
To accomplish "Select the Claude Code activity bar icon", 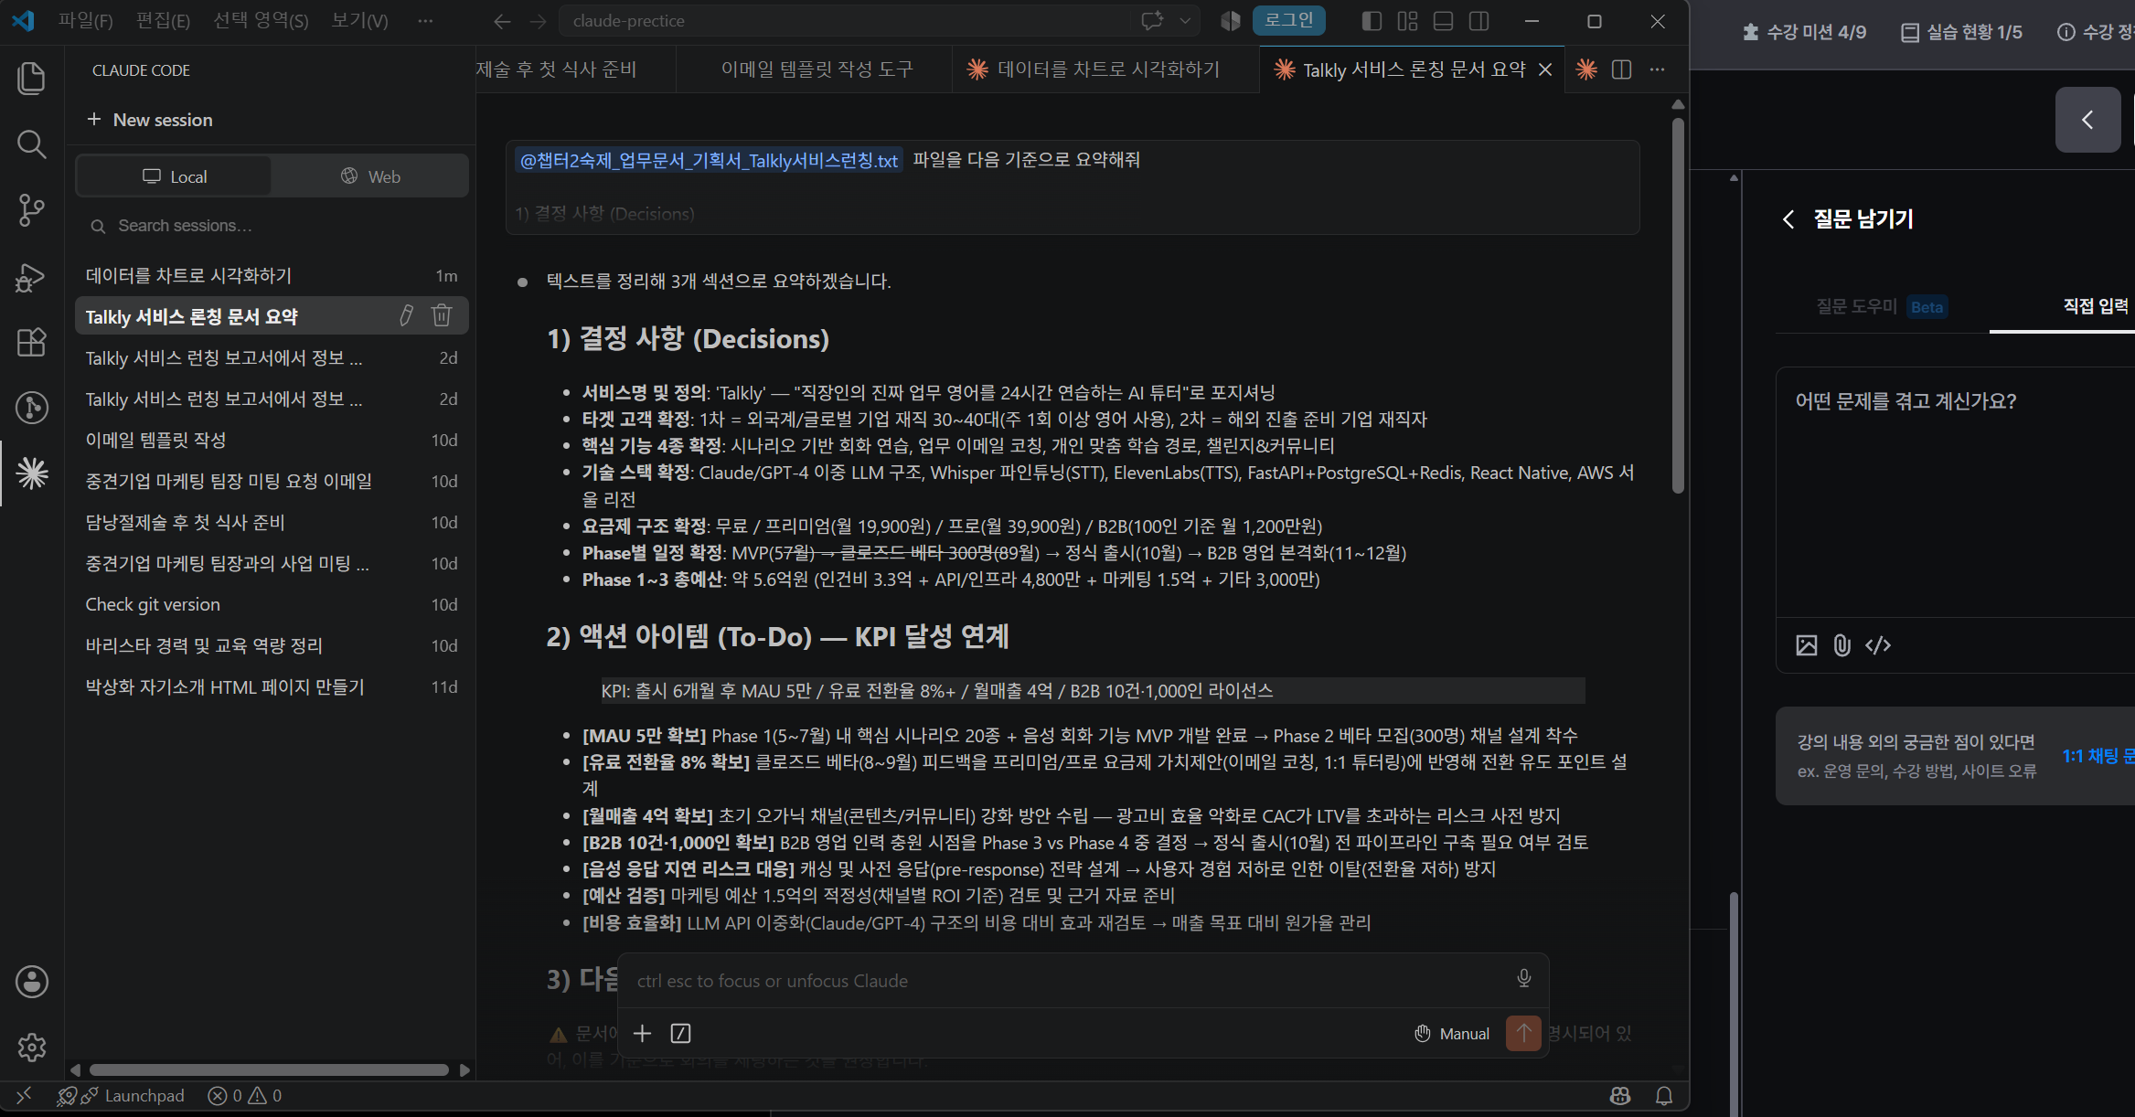I will click(32, 473).
